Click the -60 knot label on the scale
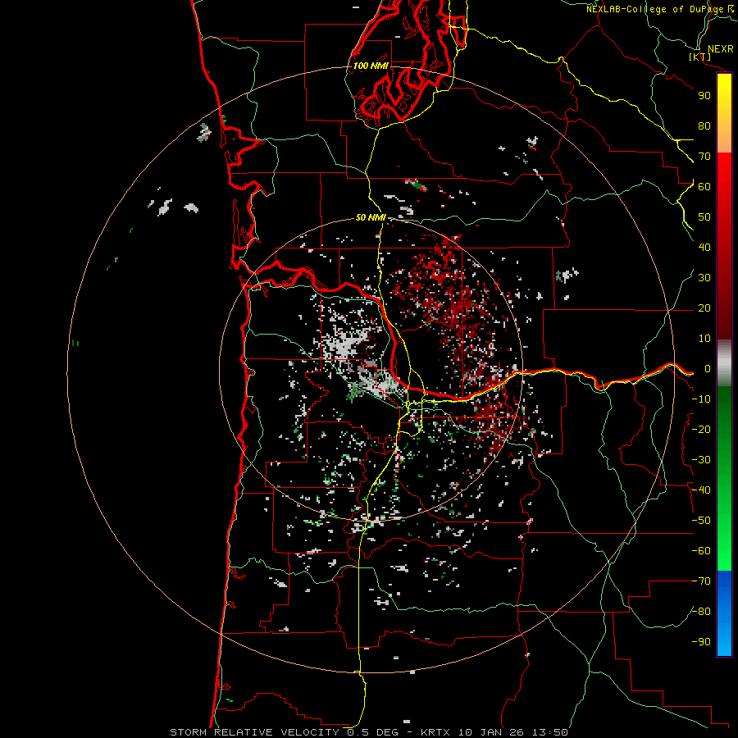 point(701,551)
